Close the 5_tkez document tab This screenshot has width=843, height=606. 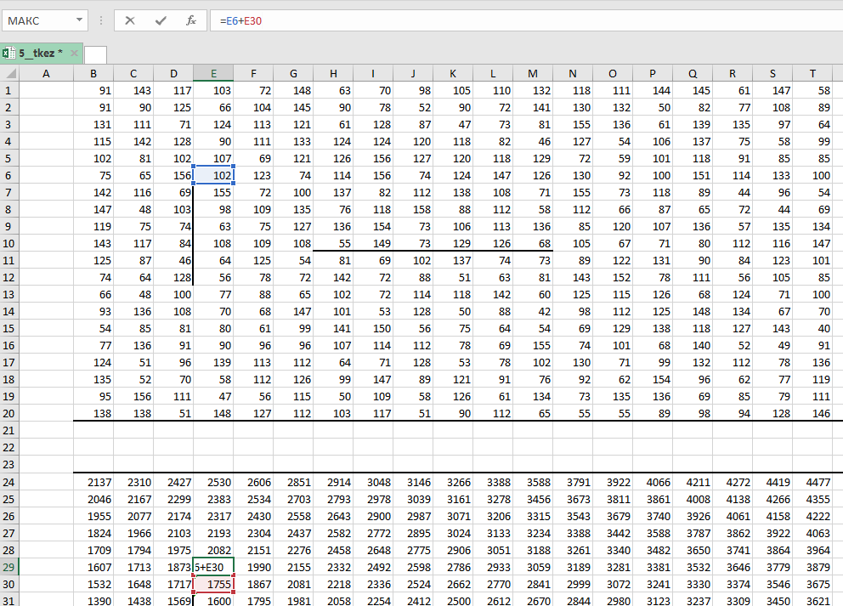click(x=74, y=54)
